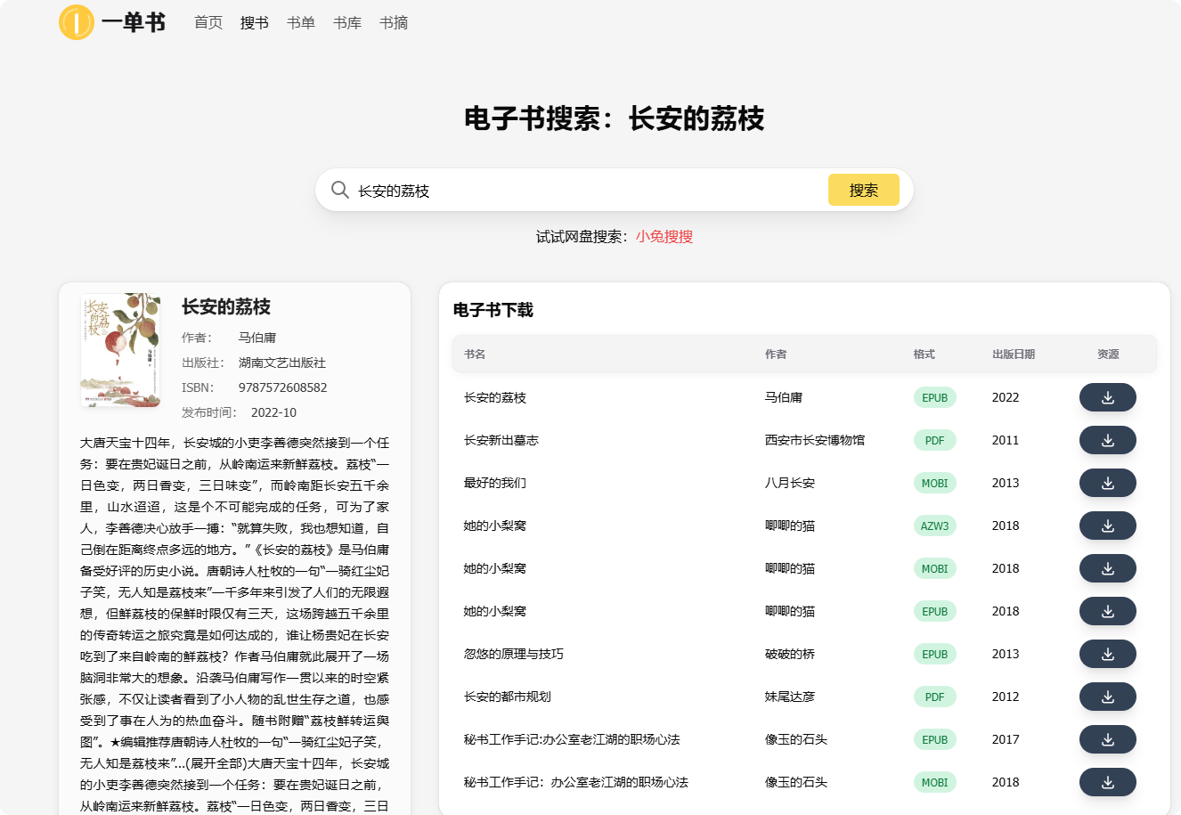1181x815 pixels.
Task: Click the yellow 搜索 button
Action: coord(863,190)
